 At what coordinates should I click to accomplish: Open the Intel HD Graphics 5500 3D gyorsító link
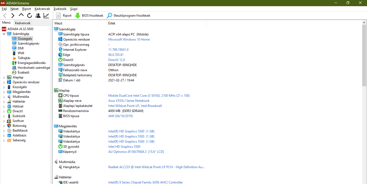click(124, 147)
